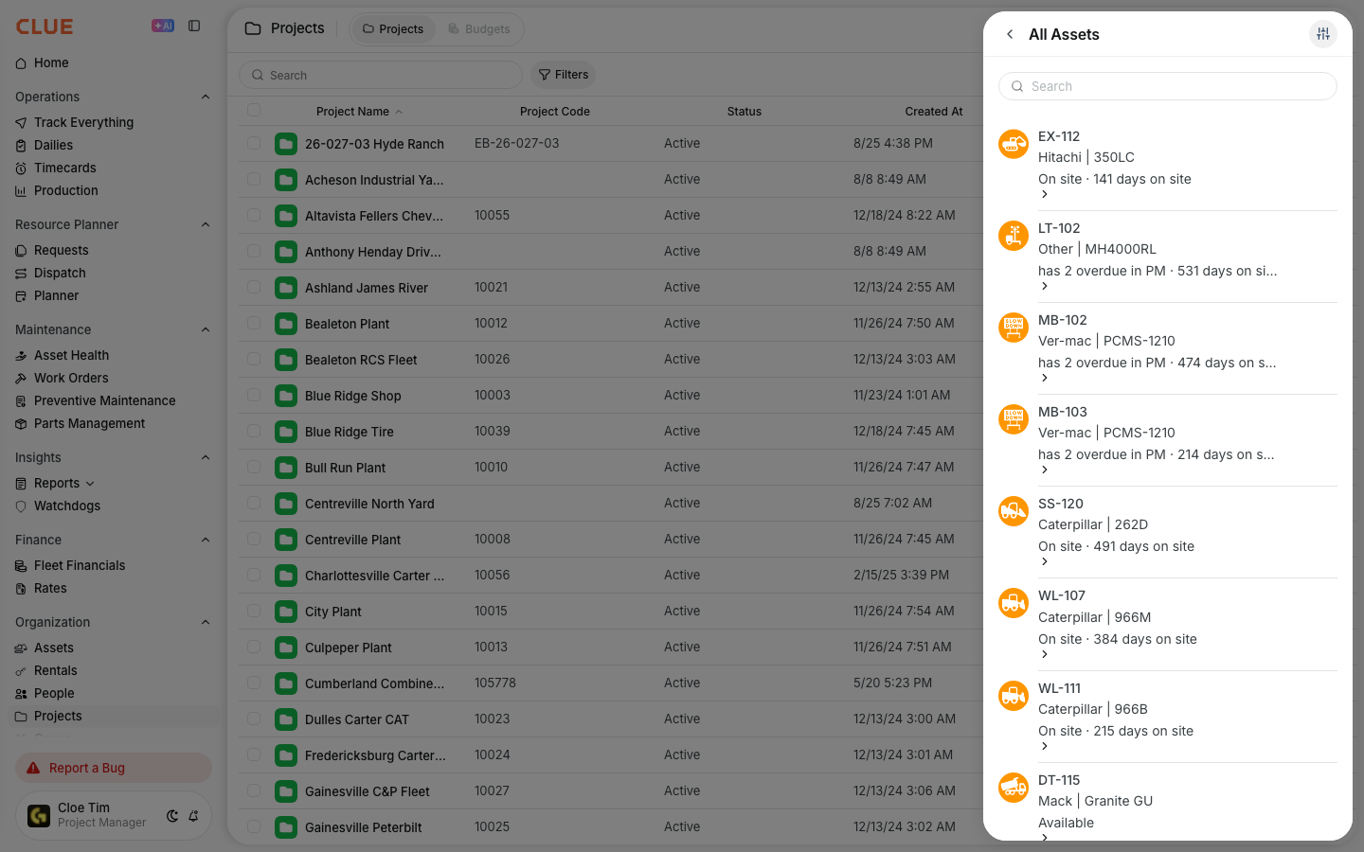Click the SS-120 skid steer icon
The image size is (1364, 852).
(x=1014, y=511)
